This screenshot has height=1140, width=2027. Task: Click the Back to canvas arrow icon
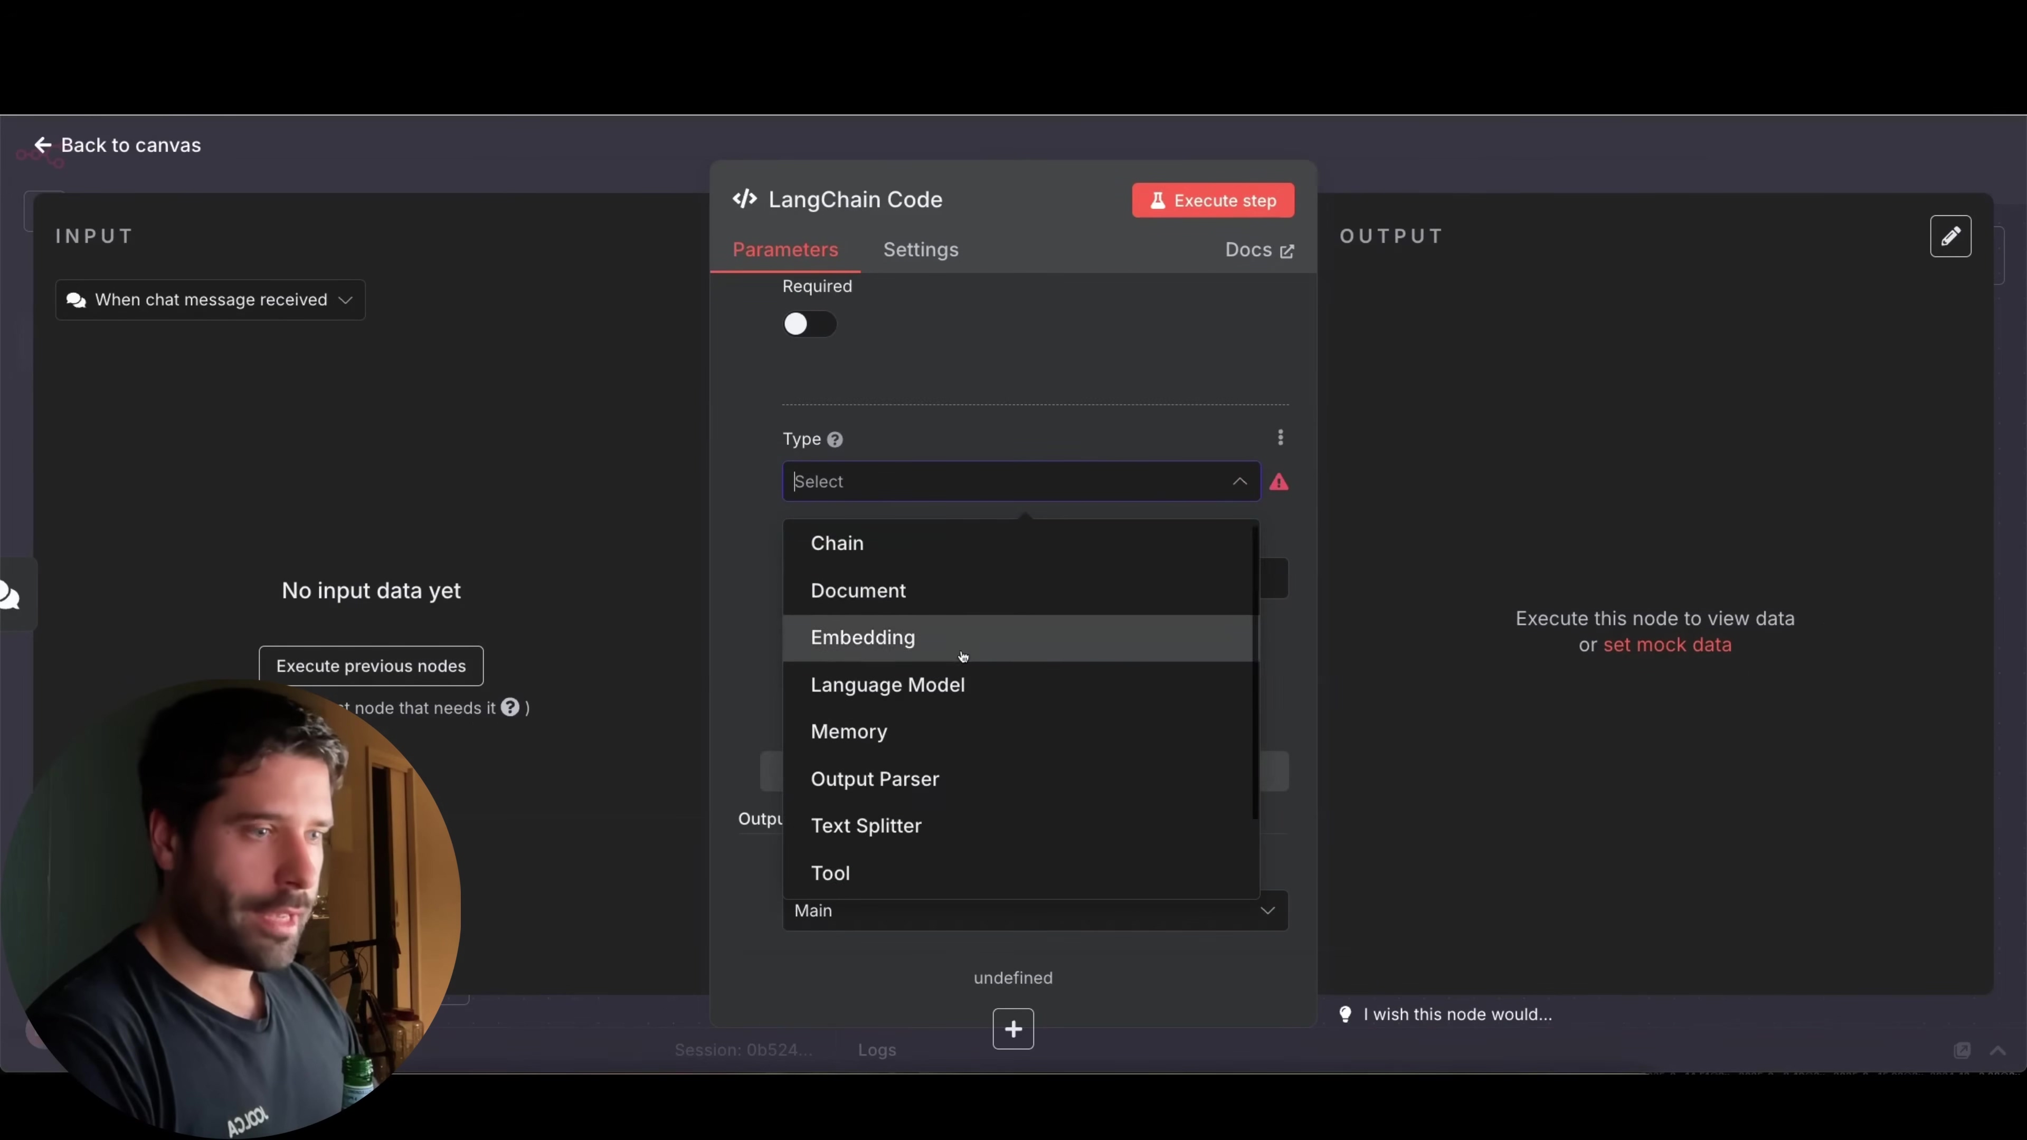[x=42, y=145]
